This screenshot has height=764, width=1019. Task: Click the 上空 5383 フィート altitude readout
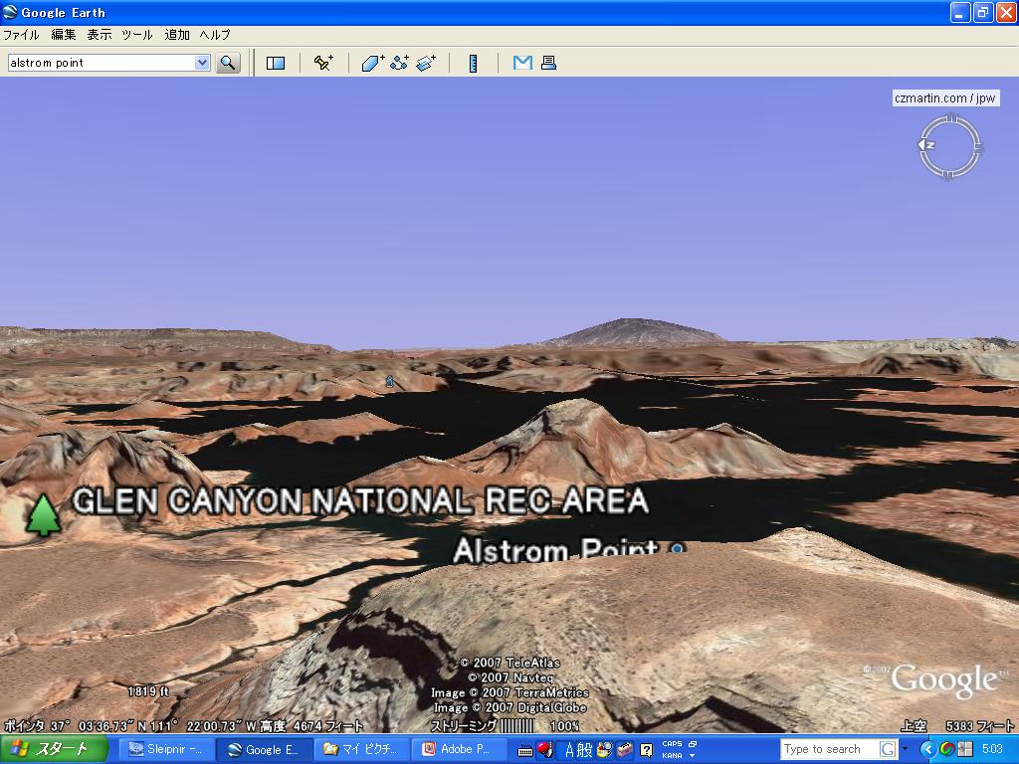tap(956, 725)
